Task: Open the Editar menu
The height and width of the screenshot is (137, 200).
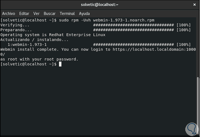Action: coord(24,13)
